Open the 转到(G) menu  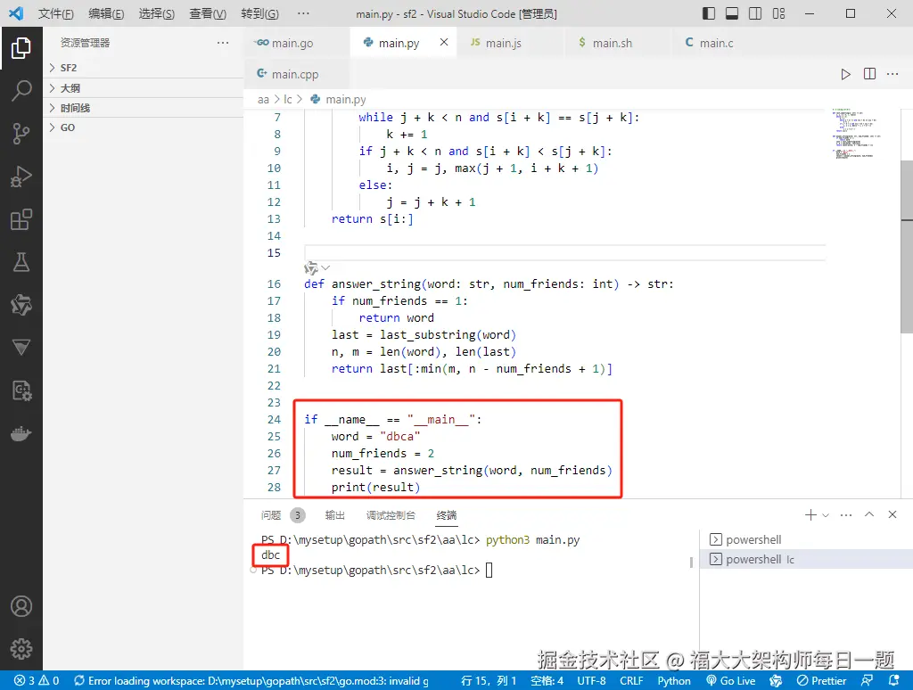tap(259, 13)
